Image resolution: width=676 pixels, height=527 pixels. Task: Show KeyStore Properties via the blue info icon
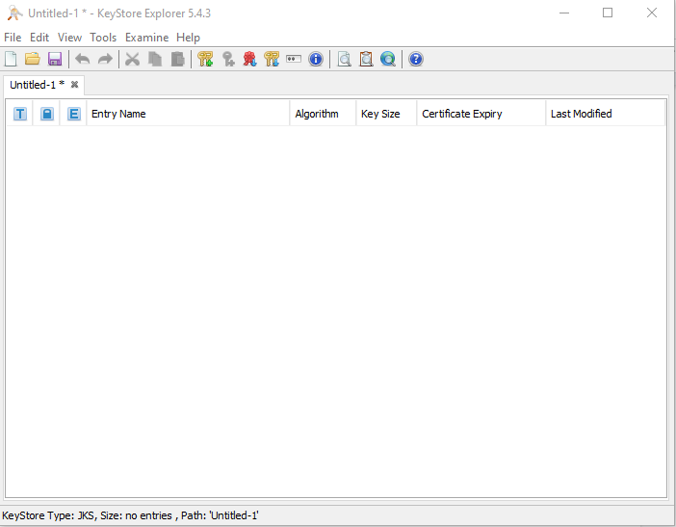point(316,59)
